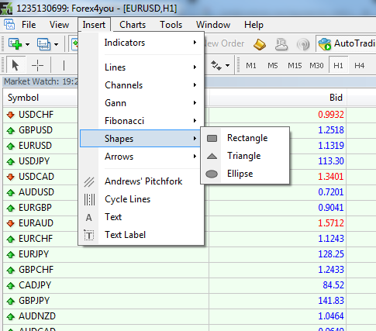This screenshot has height=331, width=376.
Task: Open the Window menu
Action: [213, 25]
